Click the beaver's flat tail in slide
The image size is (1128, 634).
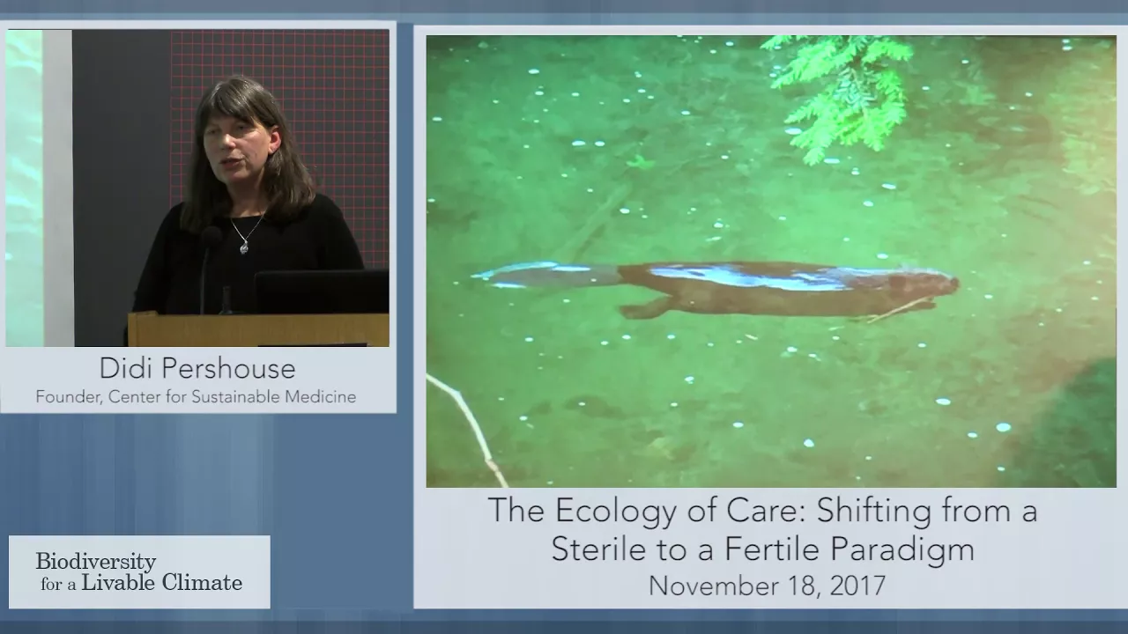tap(546, 276)
